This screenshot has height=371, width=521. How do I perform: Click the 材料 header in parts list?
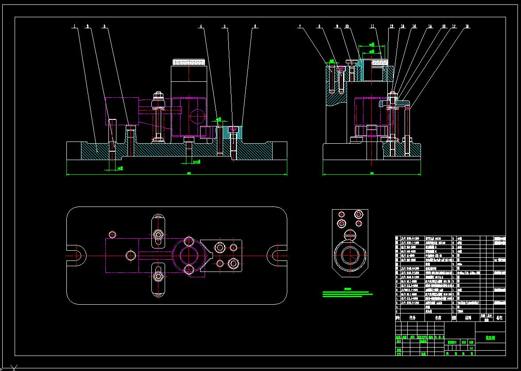click(468, 317)
